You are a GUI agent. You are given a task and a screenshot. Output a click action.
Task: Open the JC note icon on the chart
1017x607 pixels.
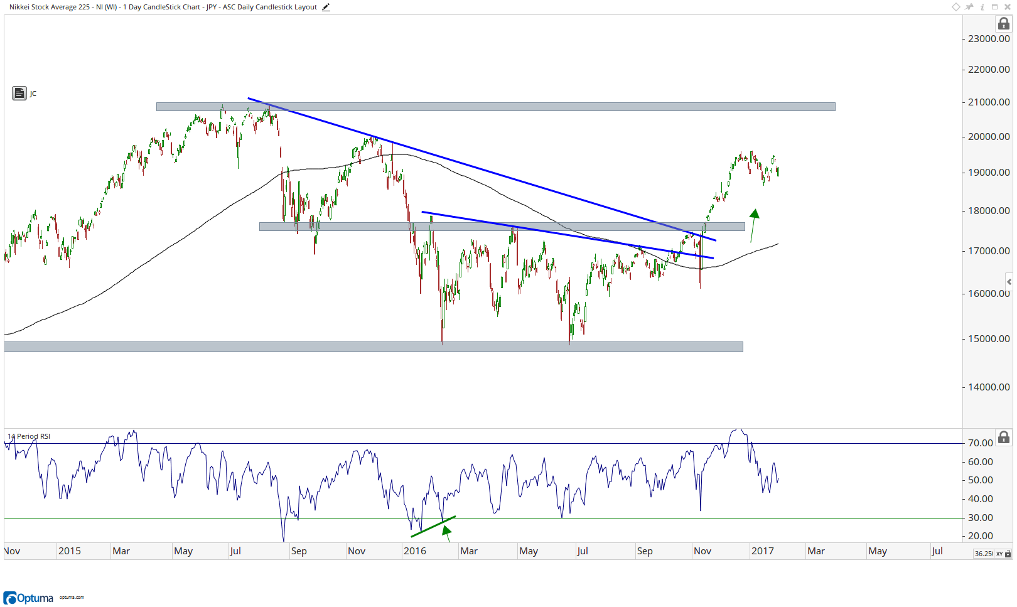pos(19,93)
